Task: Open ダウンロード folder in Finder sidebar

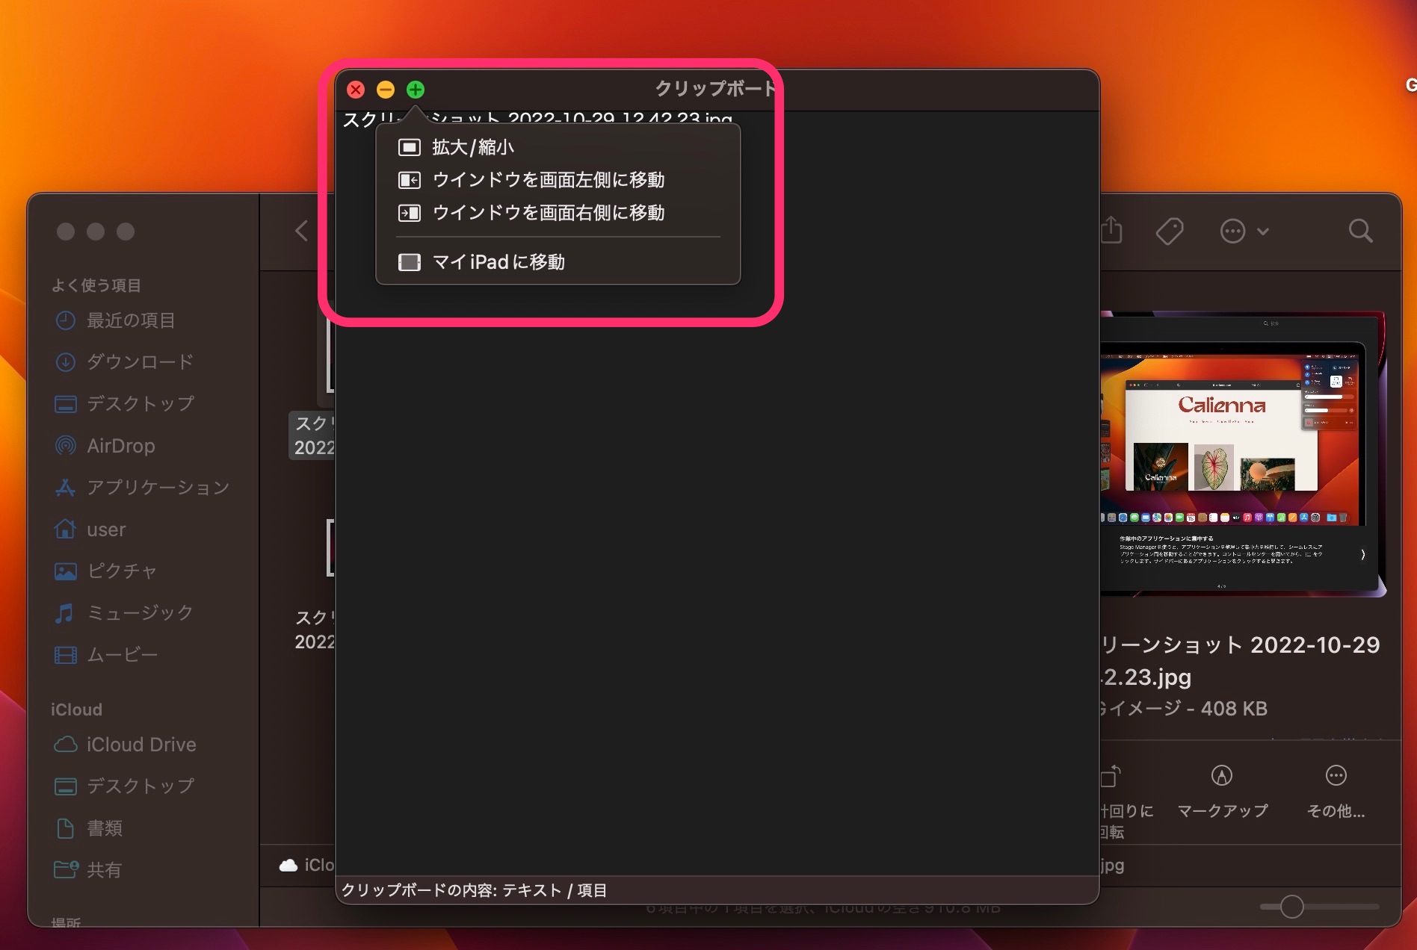Action: 124,362
